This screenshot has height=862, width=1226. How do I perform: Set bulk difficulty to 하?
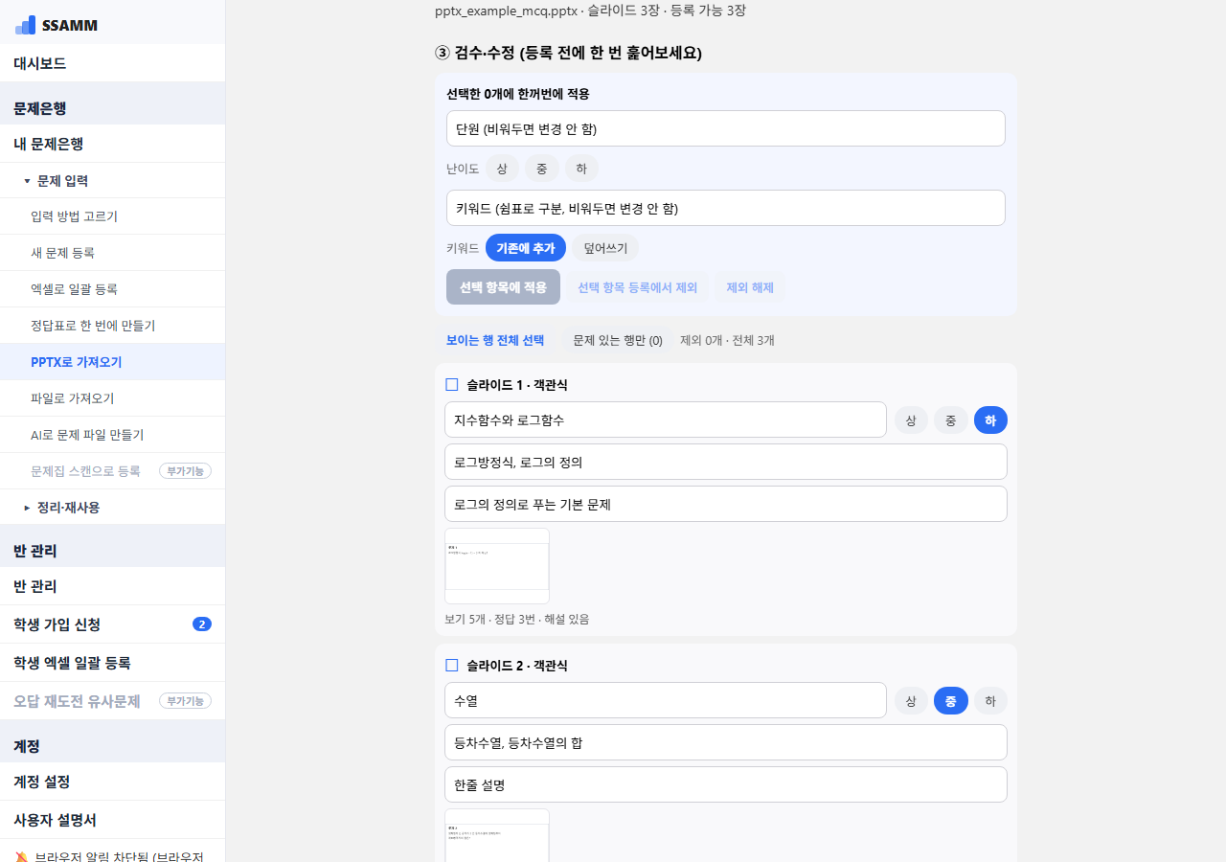tap(581, 169)
